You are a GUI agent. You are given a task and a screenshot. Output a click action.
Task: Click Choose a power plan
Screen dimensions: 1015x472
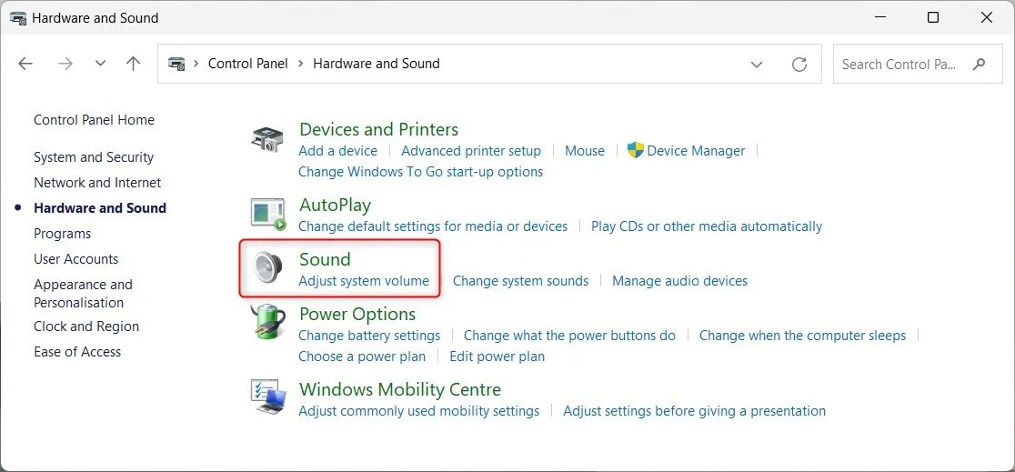click(x=362, y=357)
